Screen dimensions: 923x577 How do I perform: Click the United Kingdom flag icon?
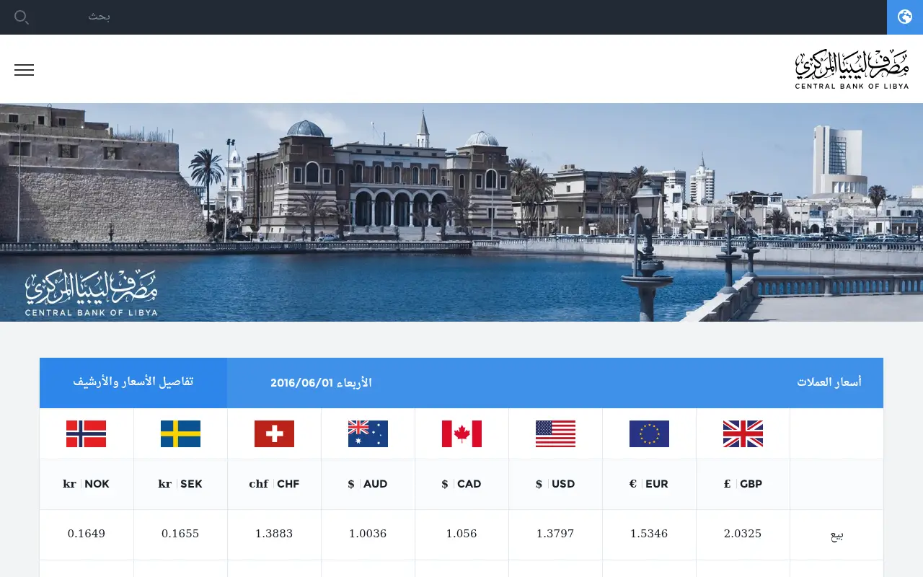coord(743,434)
